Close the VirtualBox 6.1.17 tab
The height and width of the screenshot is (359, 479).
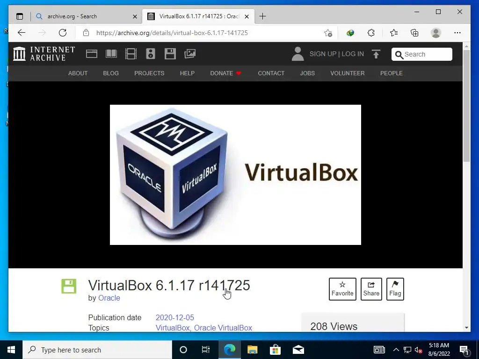(247, 16)
